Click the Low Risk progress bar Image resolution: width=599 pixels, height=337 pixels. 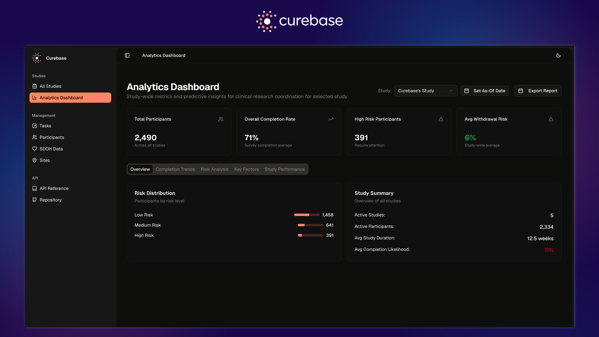[x=307, y=215]
